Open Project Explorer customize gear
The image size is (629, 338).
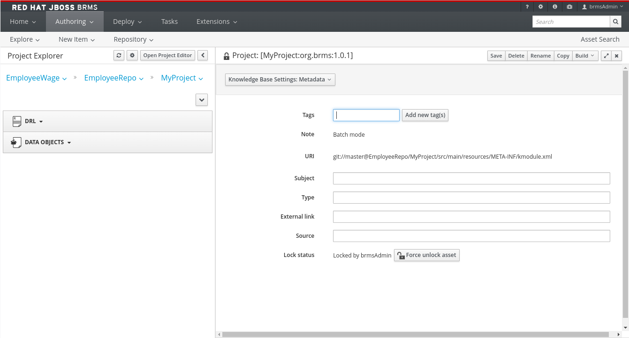pos(132,55)
